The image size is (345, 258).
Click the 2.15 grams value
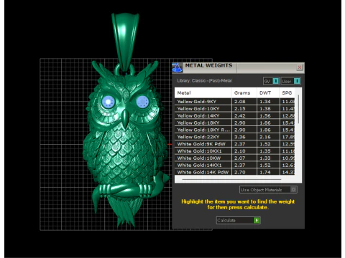(x=240, y=109)
